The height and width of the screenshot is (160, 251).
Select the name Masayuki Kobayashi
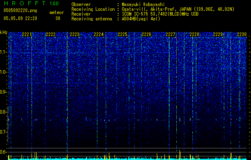point(143,5)
